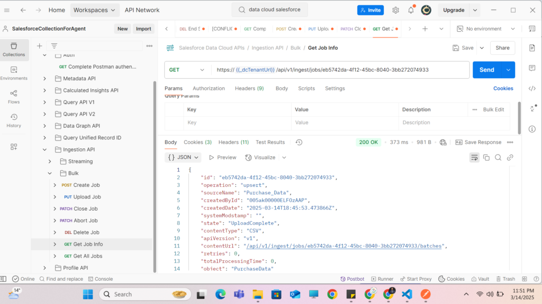The image size is (542, 304).
Task: Click the search bar data cloud salesforce
Action: [x=269, y=10]
